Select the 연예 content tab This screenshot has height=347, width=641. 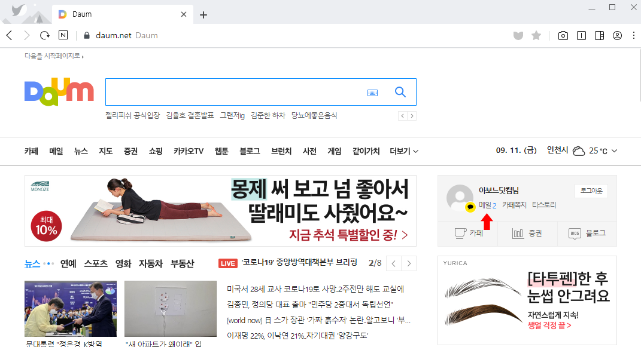[x=68, y=264]
